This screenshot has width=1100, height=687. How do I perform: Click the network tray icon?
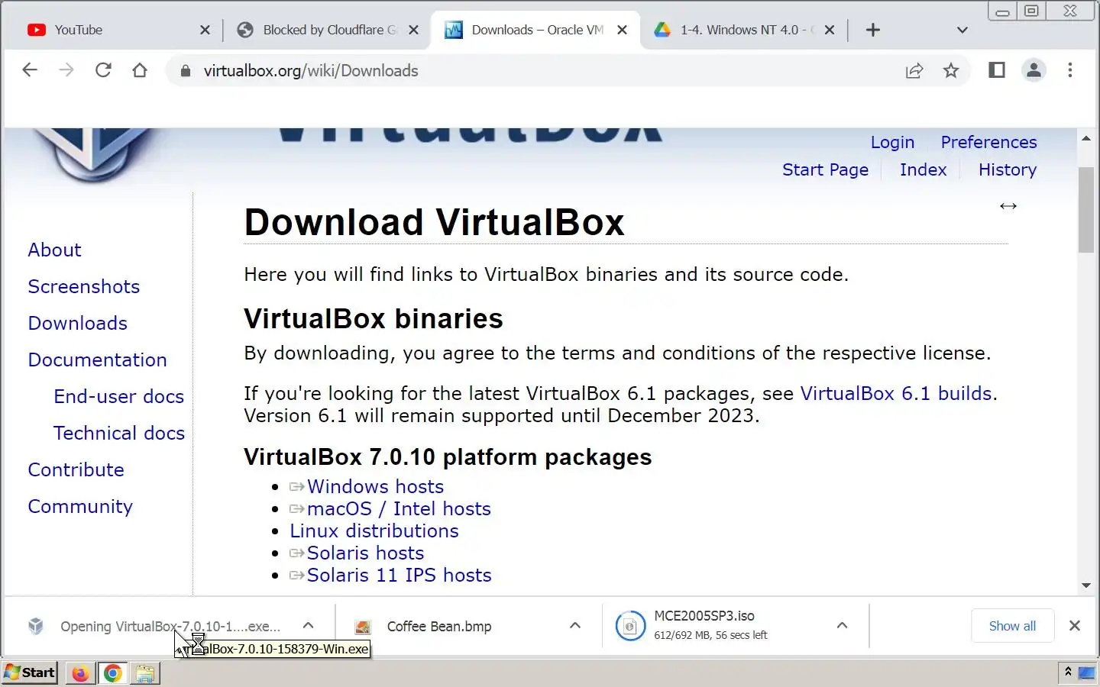pos(1086,672)
